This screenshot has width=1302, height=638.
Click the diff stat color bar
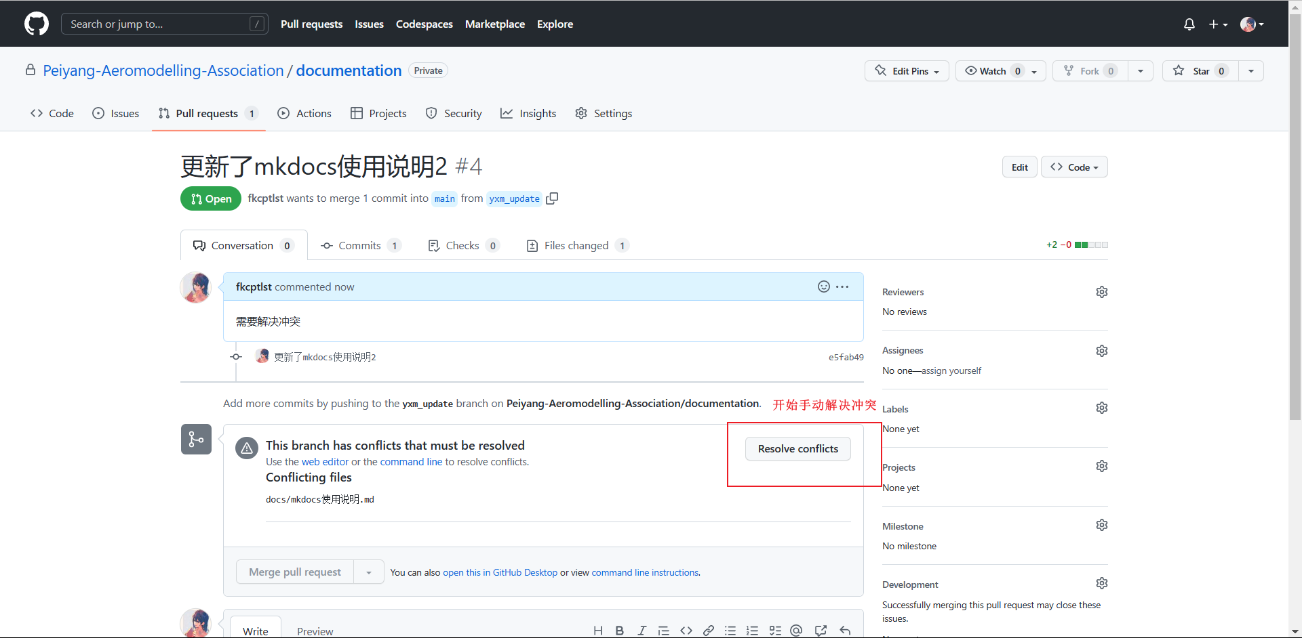pyautogui.click(x=1091, y=245)
